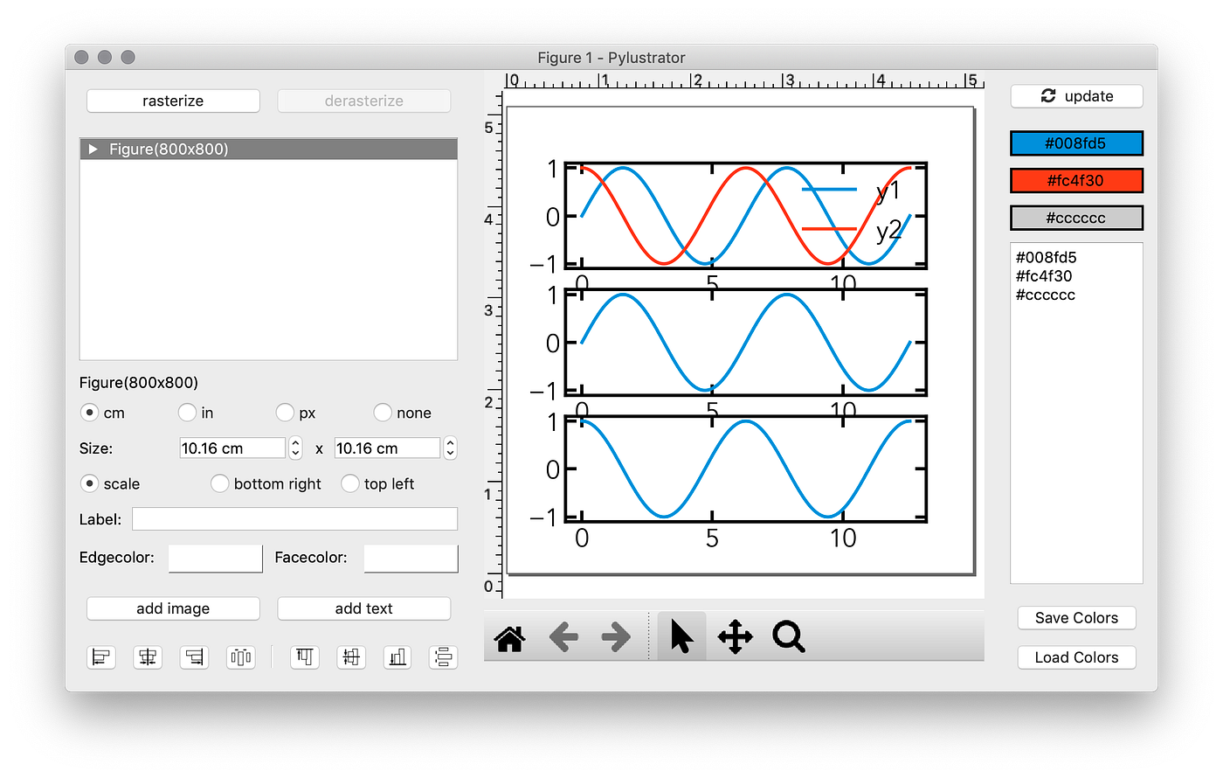Choose the bottom right resize mode

click(x=219, y=483)
